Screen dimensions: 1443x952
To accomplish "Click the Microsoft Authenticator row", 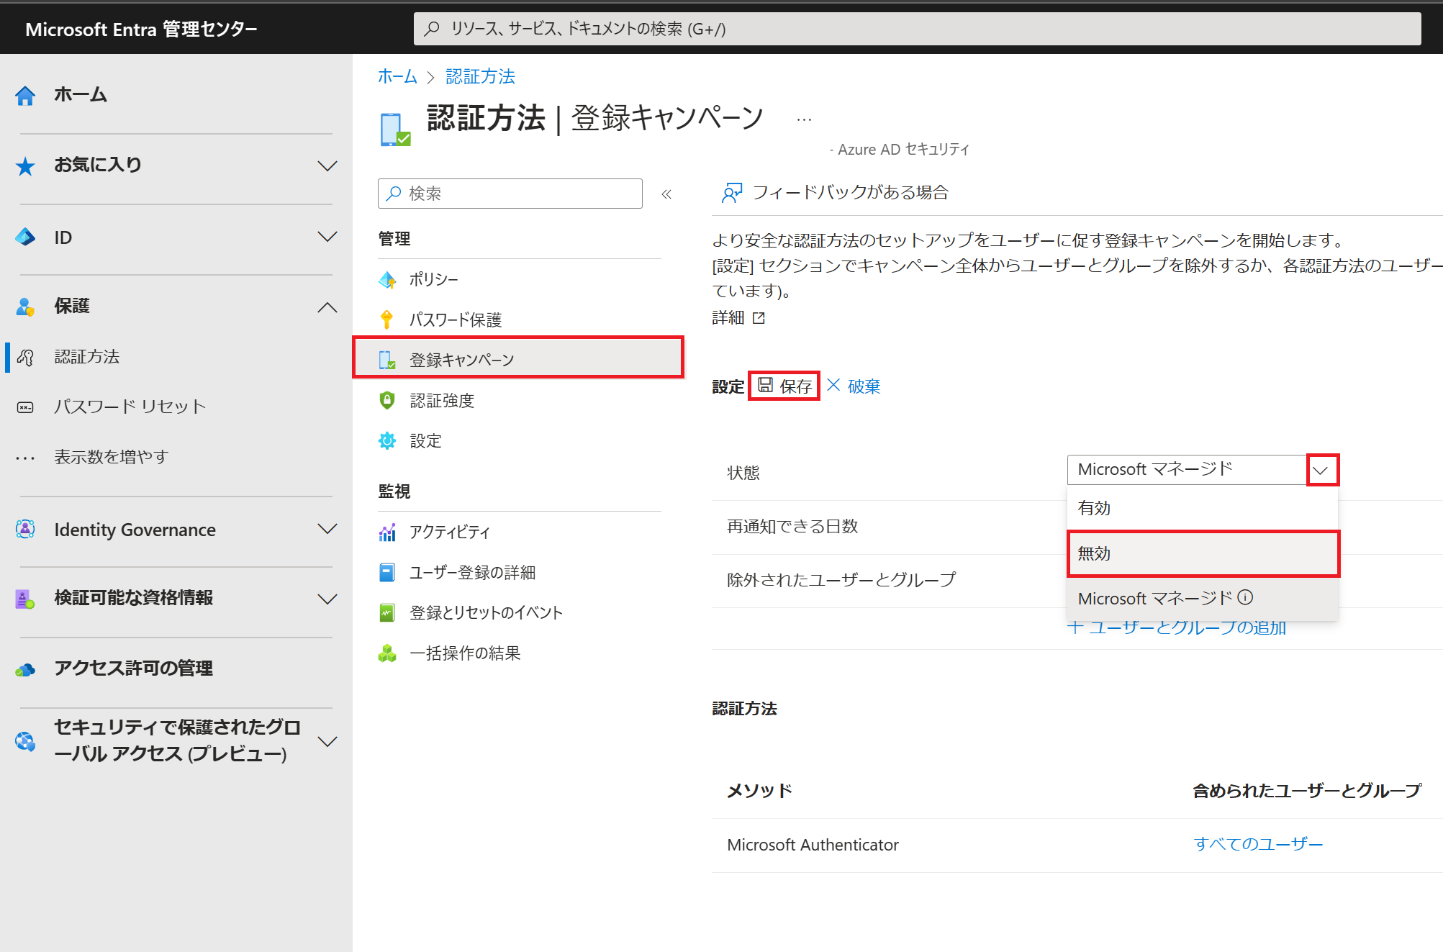I will tap(1077, 845).
